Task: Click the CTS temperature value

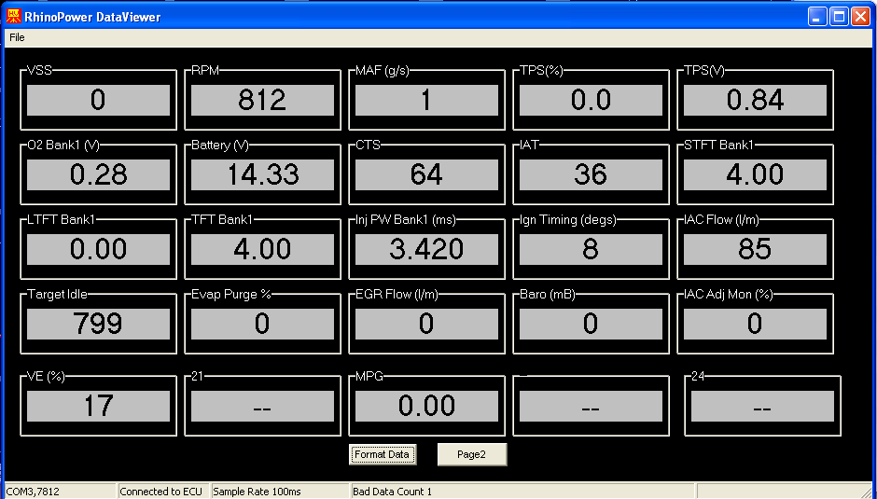Action: point(426,174)
